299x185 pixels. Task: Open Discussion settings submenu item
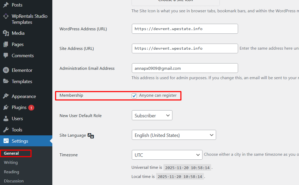click(x=14, y=181)
